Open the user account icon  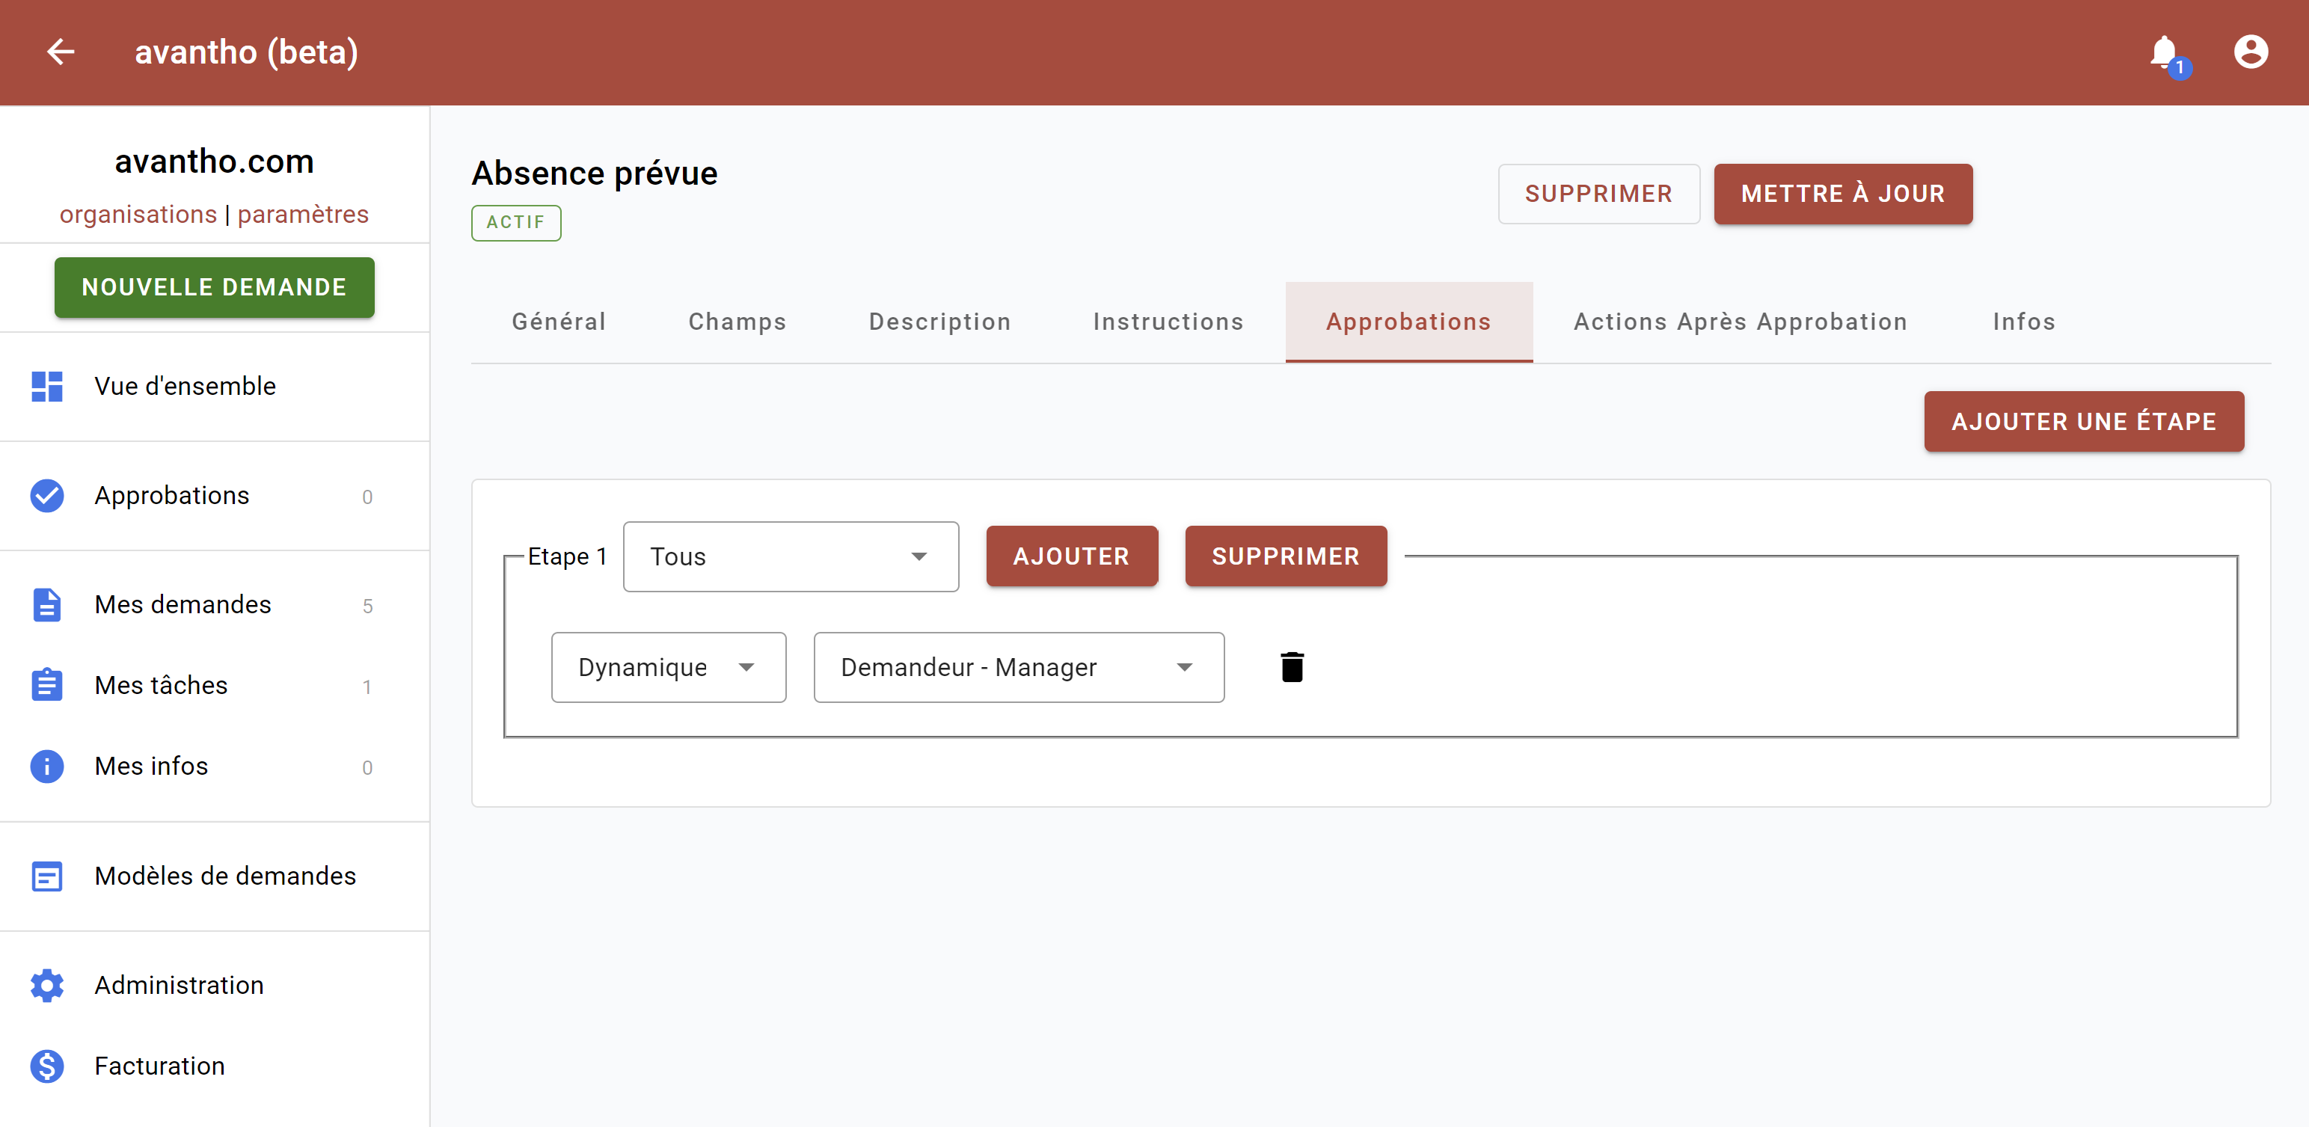pyautogui.click(x=2250, y=52)
